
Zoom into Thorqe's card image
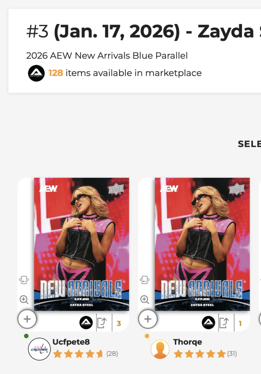pos(145,299)
